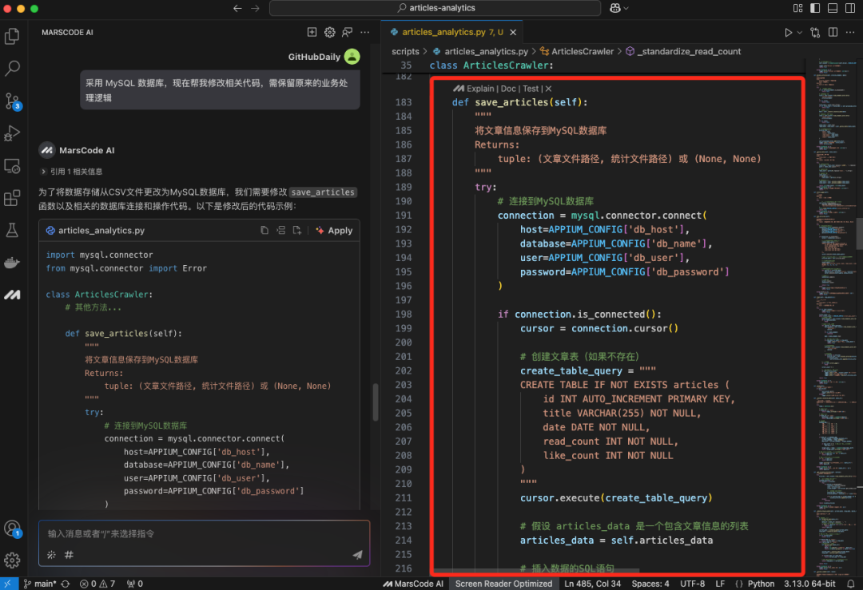Viewport: 863px width, 590px height.
Task: Go back with the title bar left arrow
Action: 237,8
